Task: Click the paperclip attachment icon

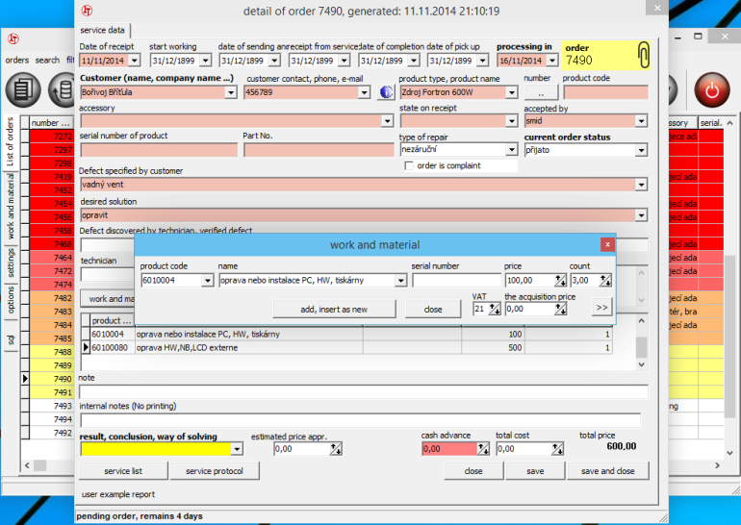Action: coord(643,55)
